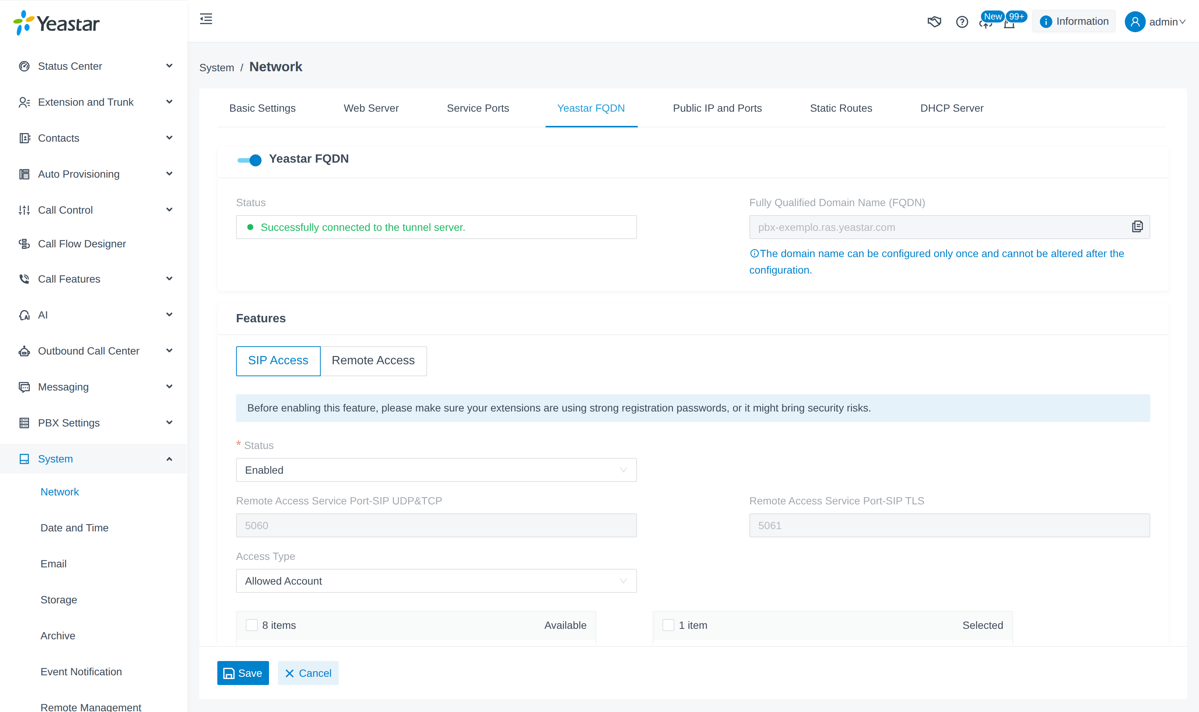Open Remote Management under System
The width and height of the screenshot is (1199, 712).
pos(91,707)
